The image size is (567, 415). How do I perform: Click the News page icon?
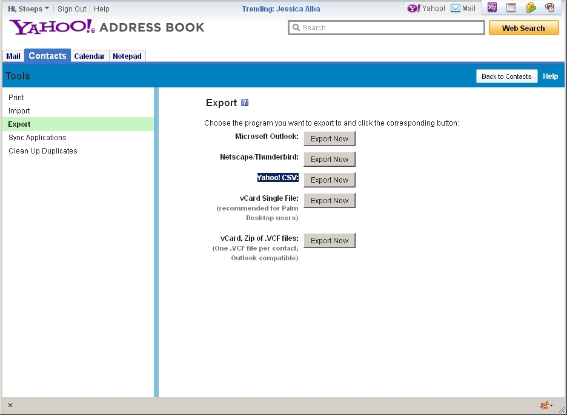tap(511, 8)
